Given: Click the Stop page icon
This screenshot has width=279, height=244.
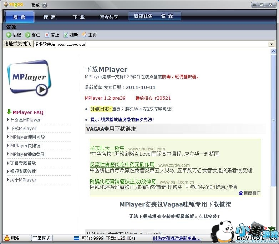Looking at the screenshot, I should coord(47,35).
